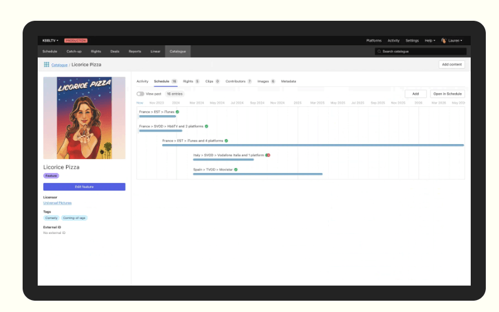Click France SVOD HbbTV timeline bar
The image size is (499, 312).
click(161, 131)
